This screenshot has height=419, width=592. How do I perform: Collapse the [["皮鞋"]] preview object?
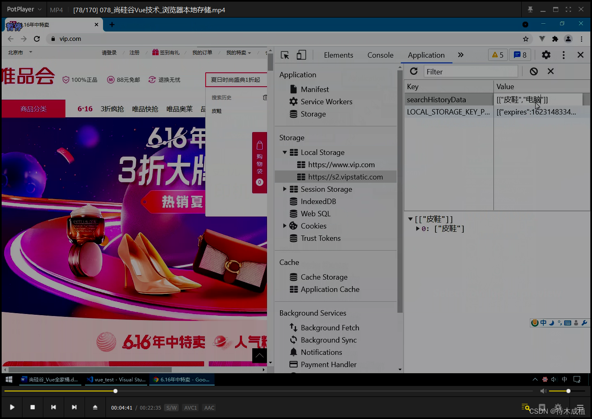(410, 219)
